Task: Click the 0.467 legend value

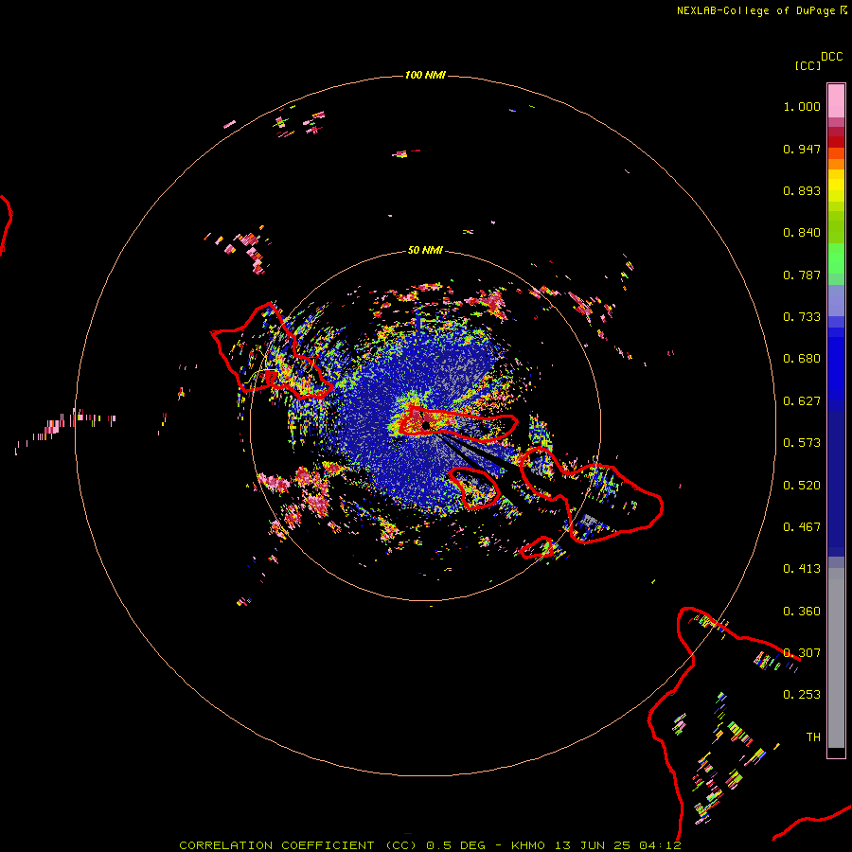Action: pos(802,527)
